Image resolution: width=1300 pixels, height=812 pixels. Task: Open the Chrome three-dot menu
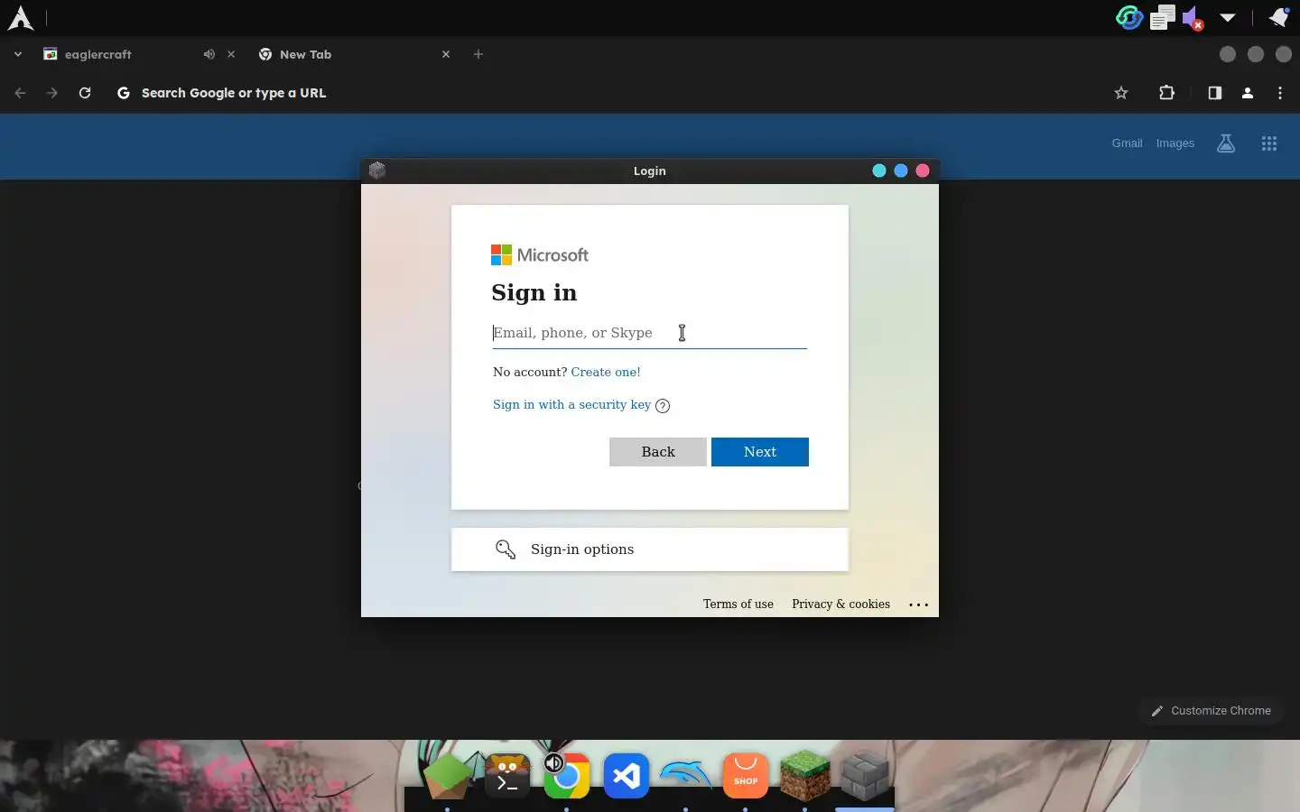click(x=1280, y=93)
